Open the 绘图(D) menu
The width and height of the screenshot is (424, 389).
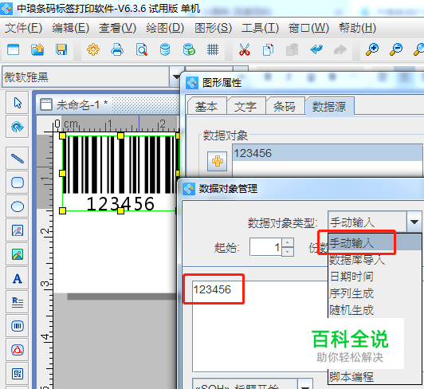click(x=165, y=28)
